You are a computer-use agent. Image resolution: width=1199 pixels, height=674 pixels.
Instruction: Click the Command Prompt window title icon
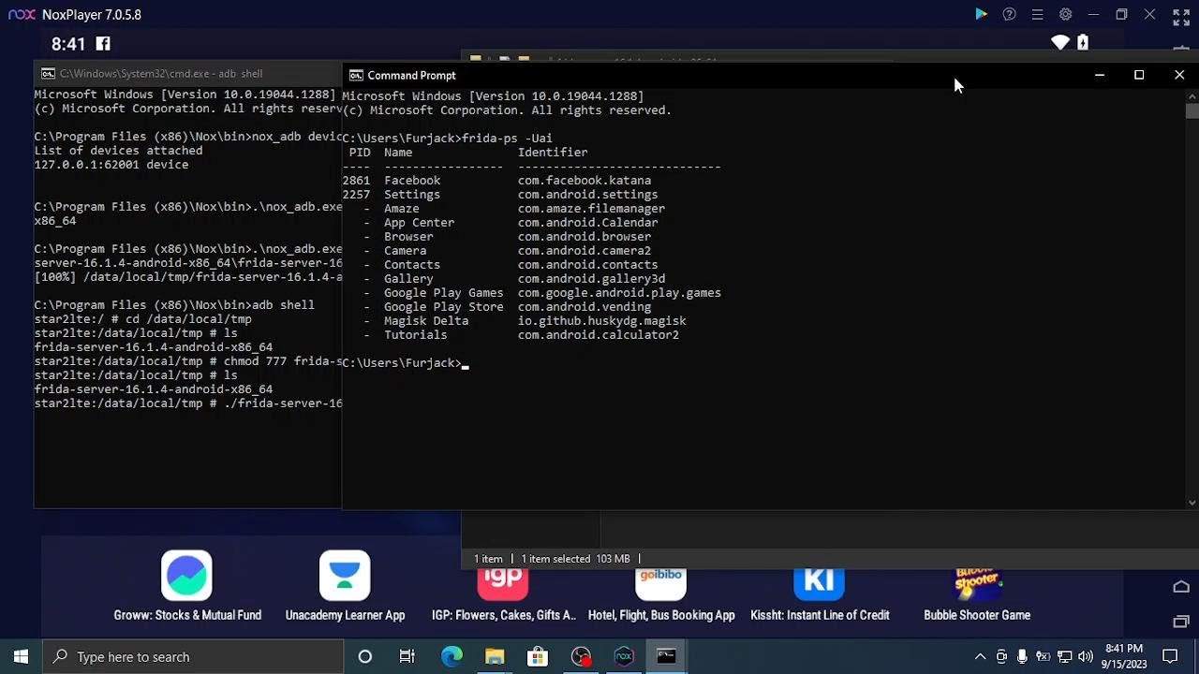click(356, 75)
